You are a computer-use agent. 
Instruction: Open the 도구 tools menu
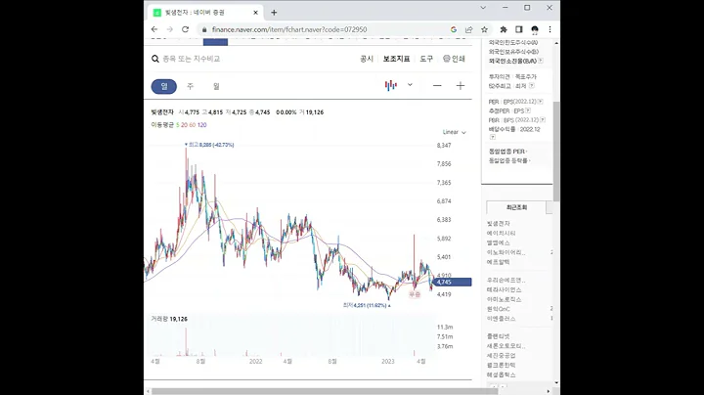(426, 59)
